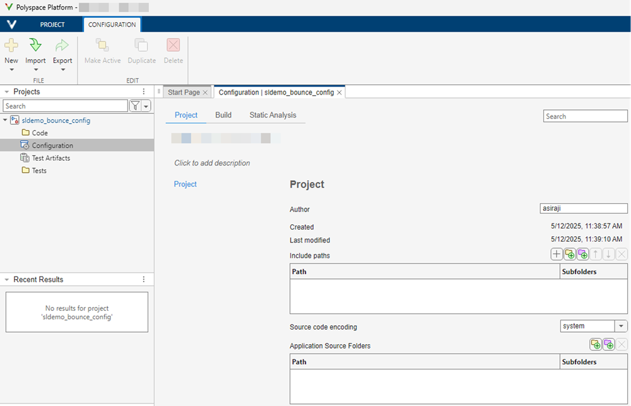The width and height of the screenshot is (631, 406).
Task: Remove selected include path
Action: (x=622, y=254)
